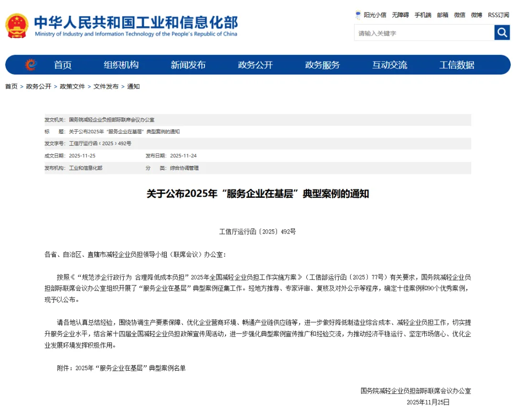
Task: Click 首页 in the navigation bar
Action: (x=63, y=65)
